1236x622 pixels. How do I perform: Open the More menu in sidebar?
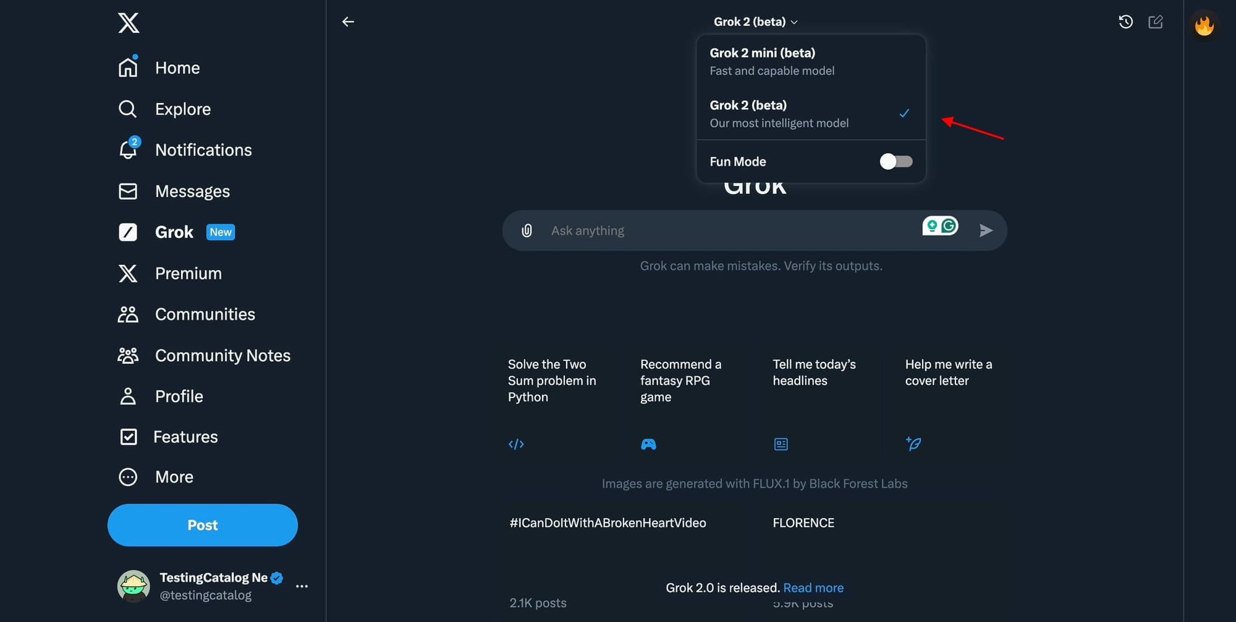(156, 477)
